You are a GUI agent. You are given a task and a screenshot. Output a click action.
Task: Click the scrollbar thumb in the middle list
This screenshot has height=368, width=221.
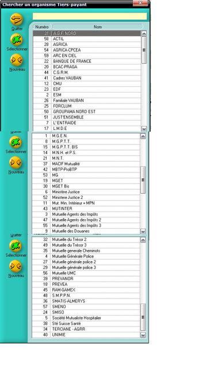tap(143, 180)
